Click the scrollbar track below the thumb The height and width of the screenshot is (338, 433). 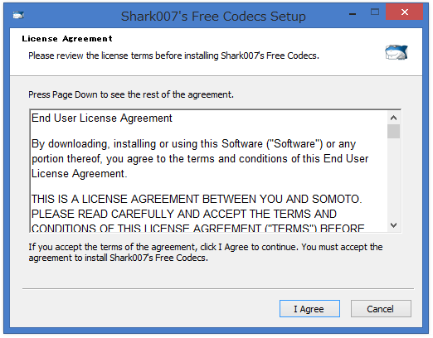click(x=393, y=178)
